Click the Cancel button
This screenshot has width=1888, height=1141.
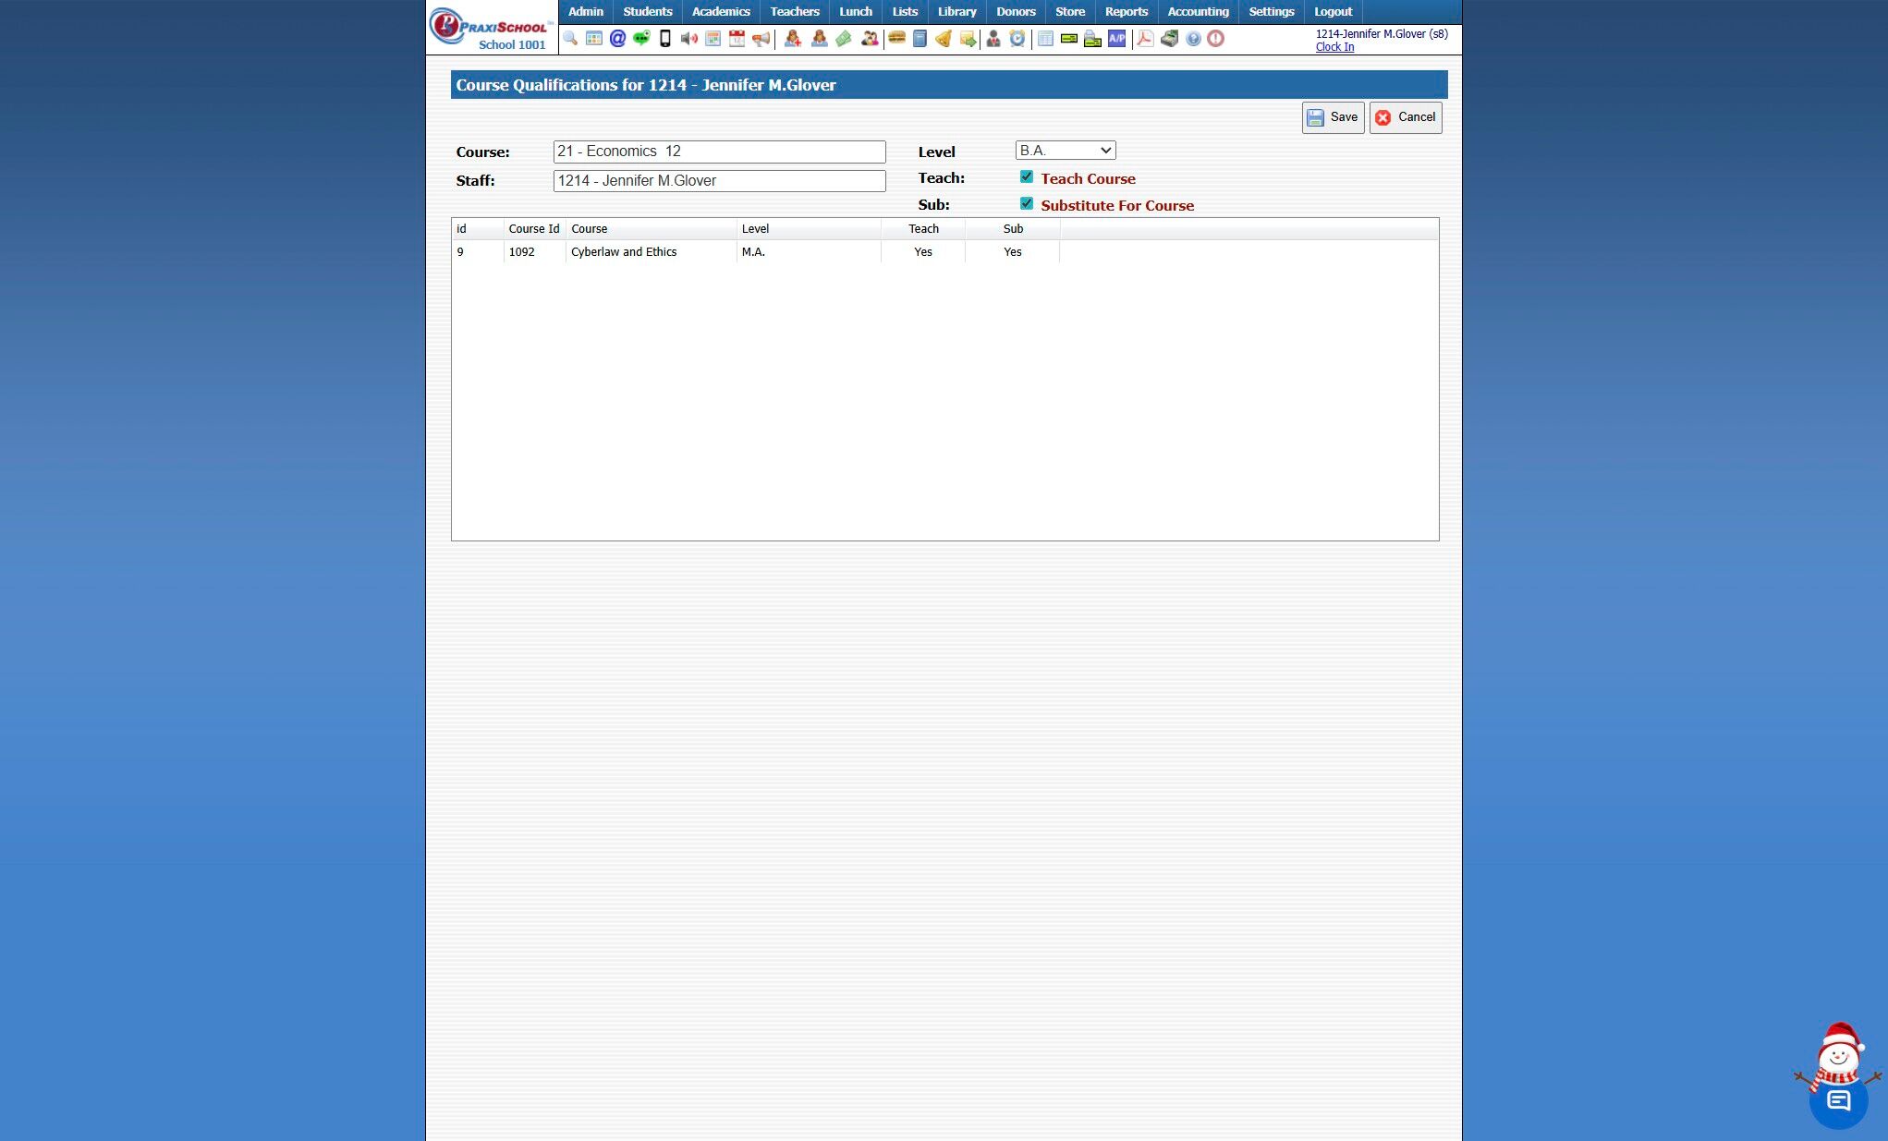(1405, 117)
